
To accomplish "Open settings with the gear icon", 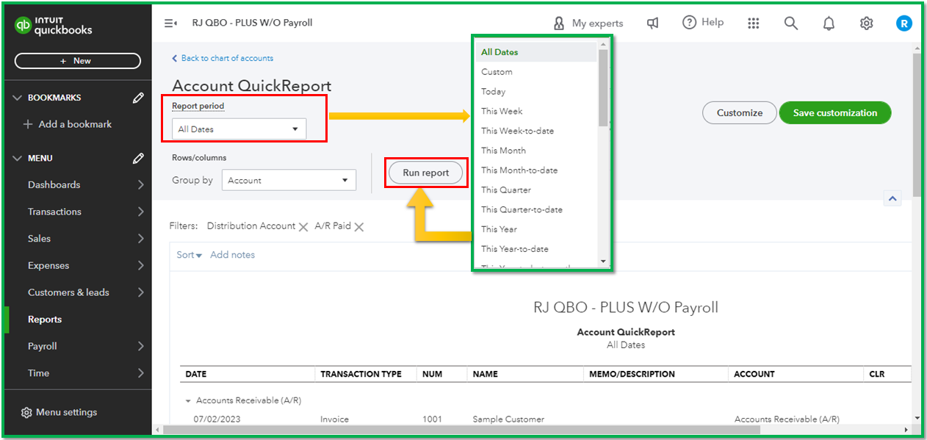I will pyautogui.click(x=866, y=23).
